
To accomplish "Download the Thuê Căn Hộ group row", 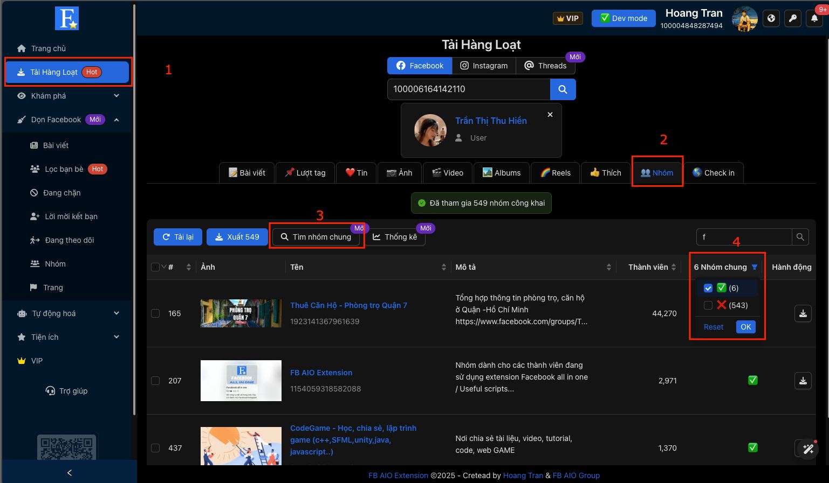I will pos(803,313).
